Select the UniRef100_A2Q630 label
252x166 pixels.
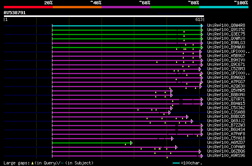pyautogui.click(x=226, y=86)
